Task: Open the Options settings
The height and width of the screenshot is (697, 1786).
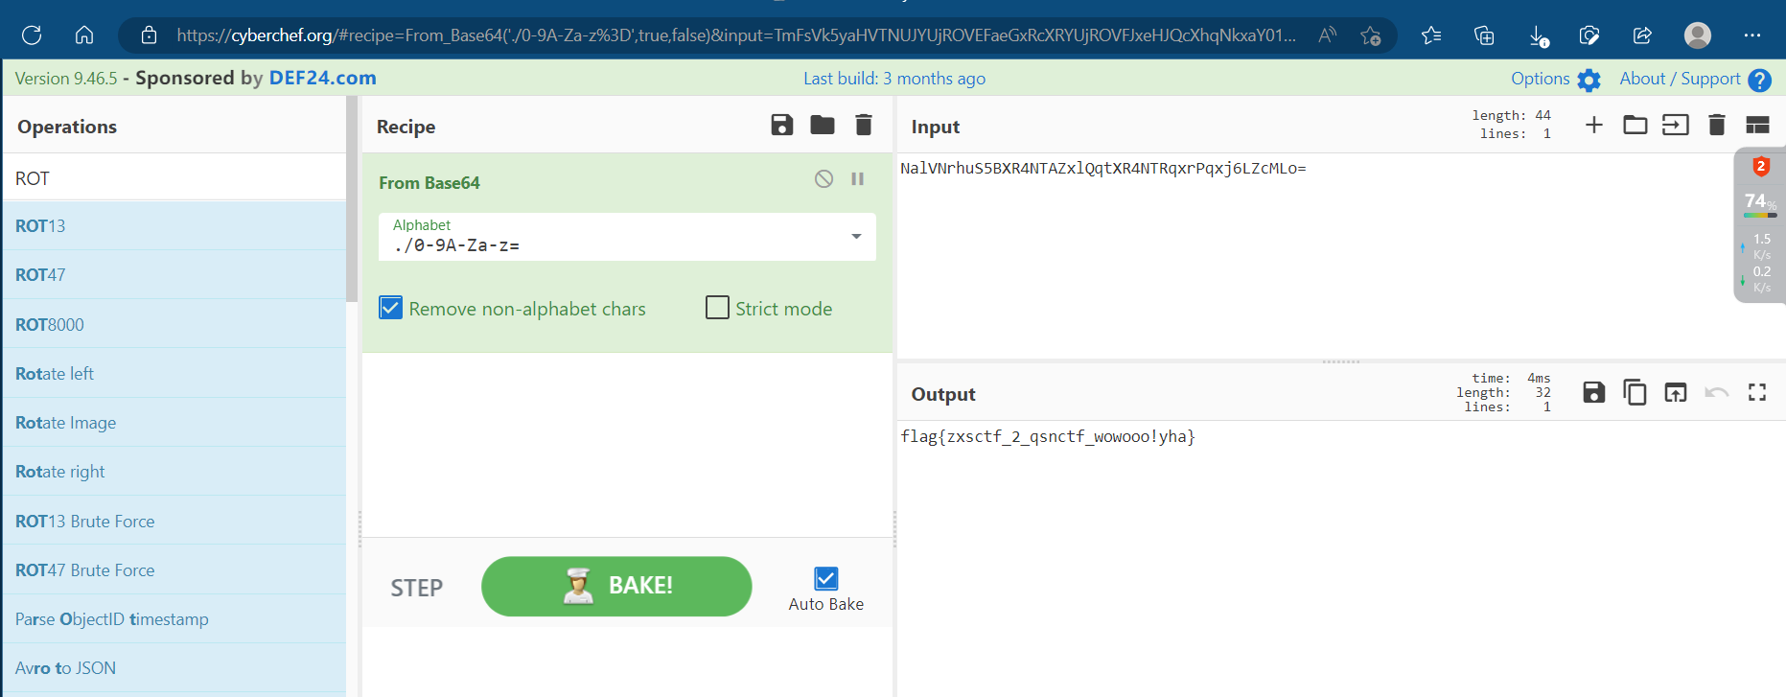Action: coord(1555,80)
